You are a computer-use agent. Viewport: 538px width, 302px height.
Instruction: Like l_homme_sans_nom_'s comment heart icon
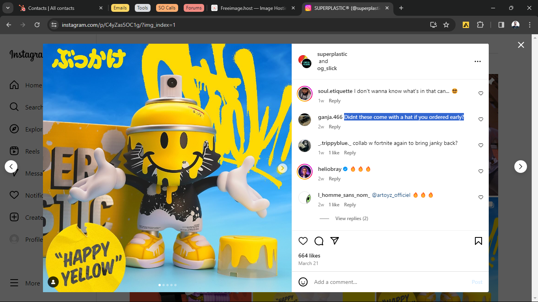coord(481,197)
